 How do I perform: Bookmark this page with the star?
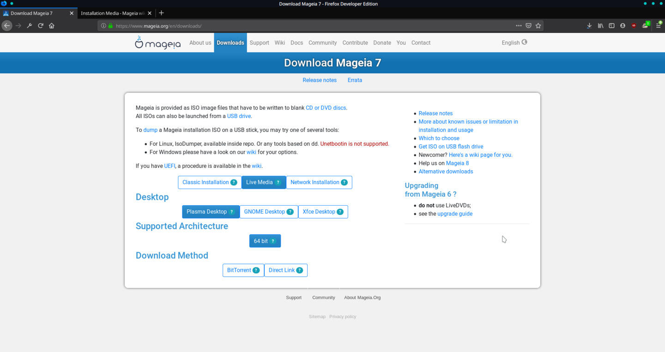coord(538,26)
